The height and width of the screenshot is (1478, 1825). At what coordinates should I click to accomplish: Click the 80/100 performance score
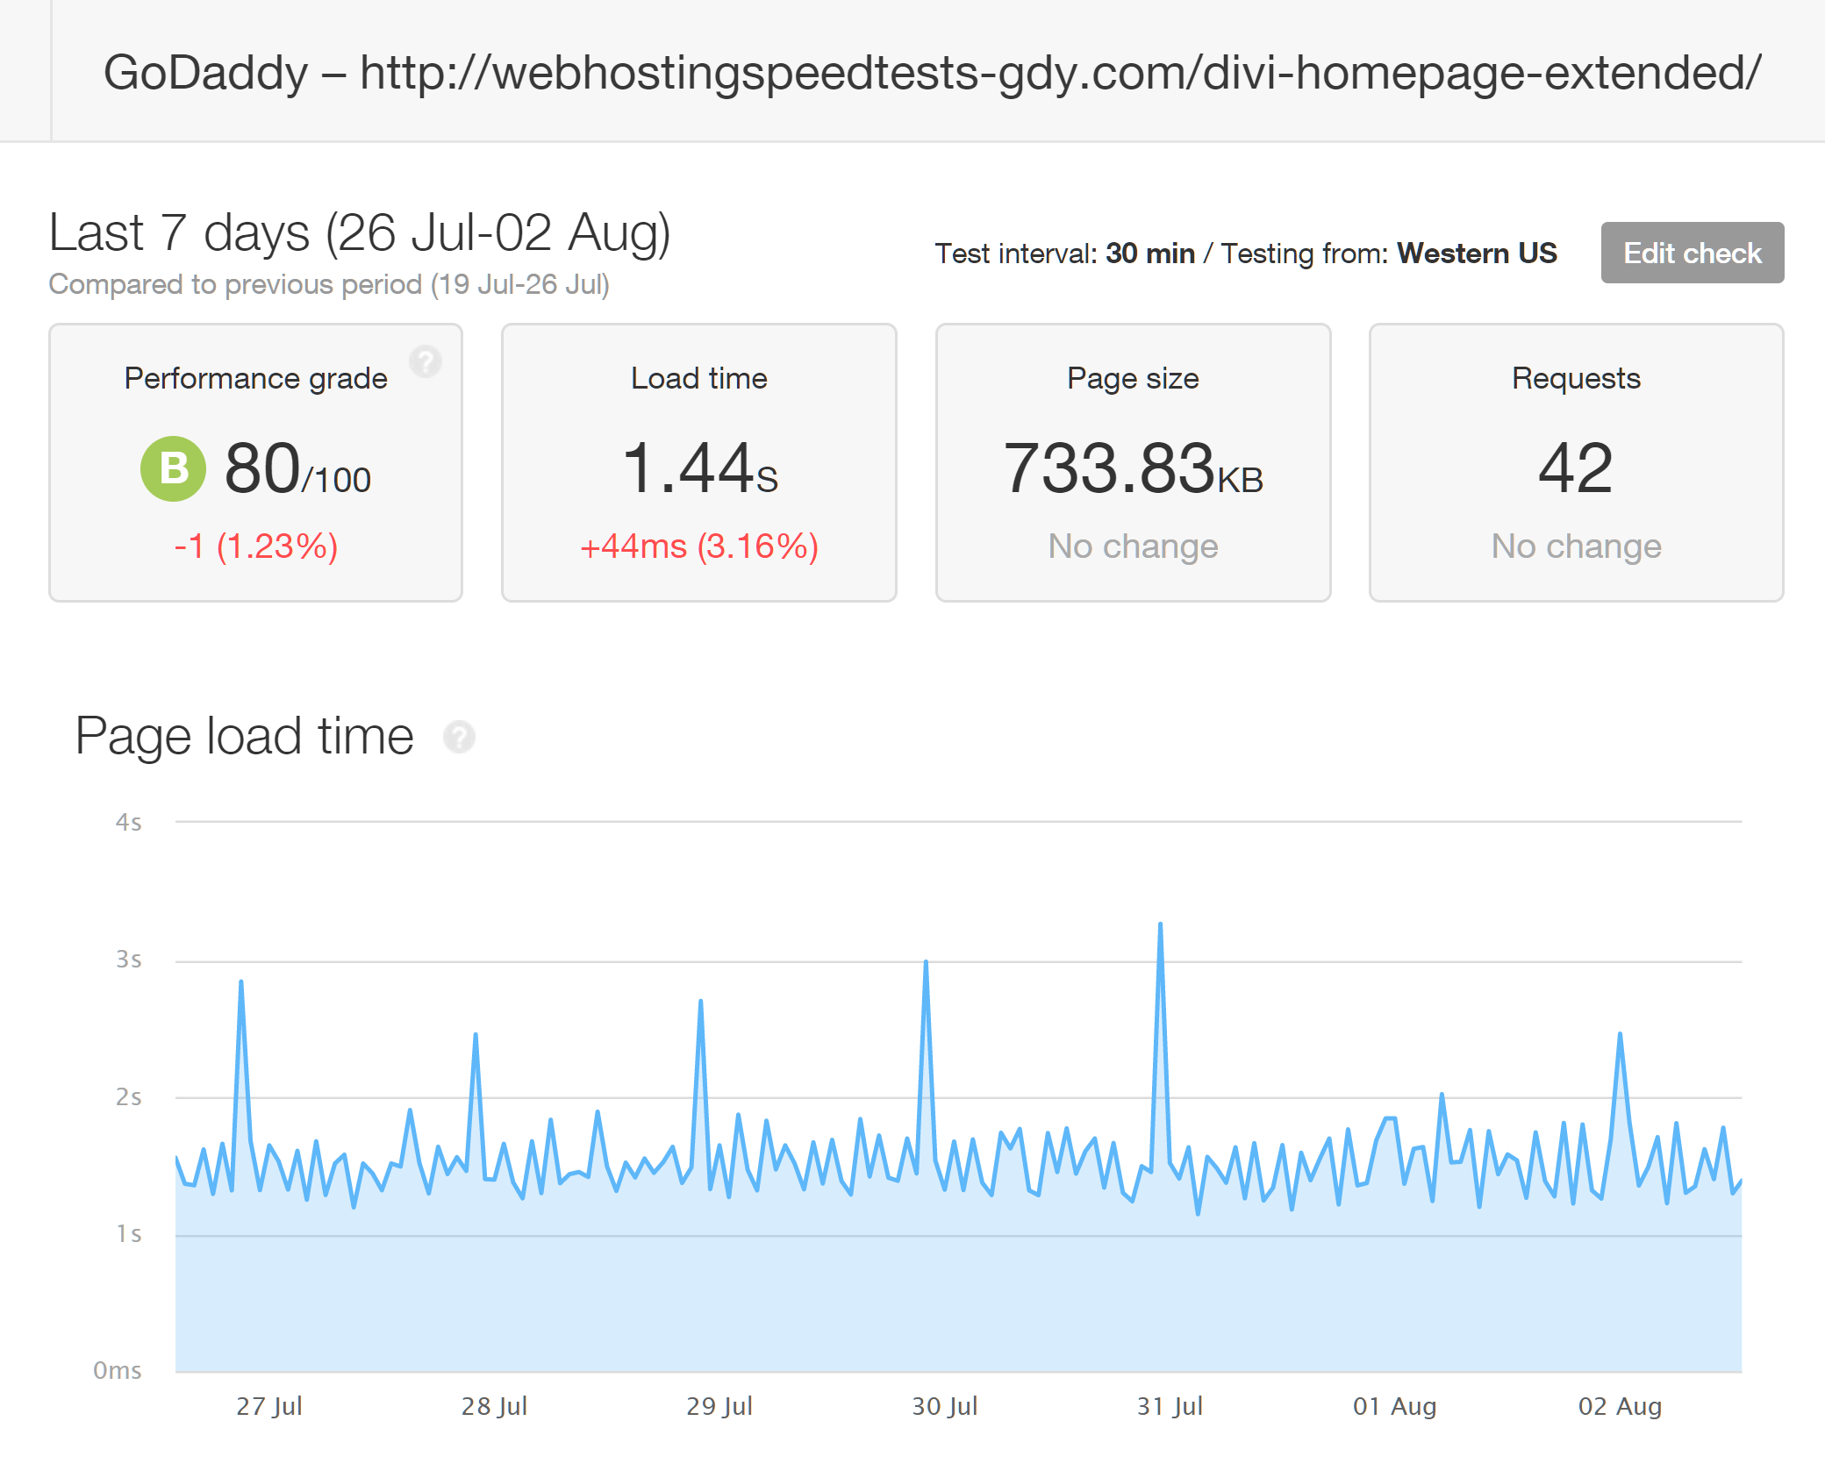click(297, 468)
